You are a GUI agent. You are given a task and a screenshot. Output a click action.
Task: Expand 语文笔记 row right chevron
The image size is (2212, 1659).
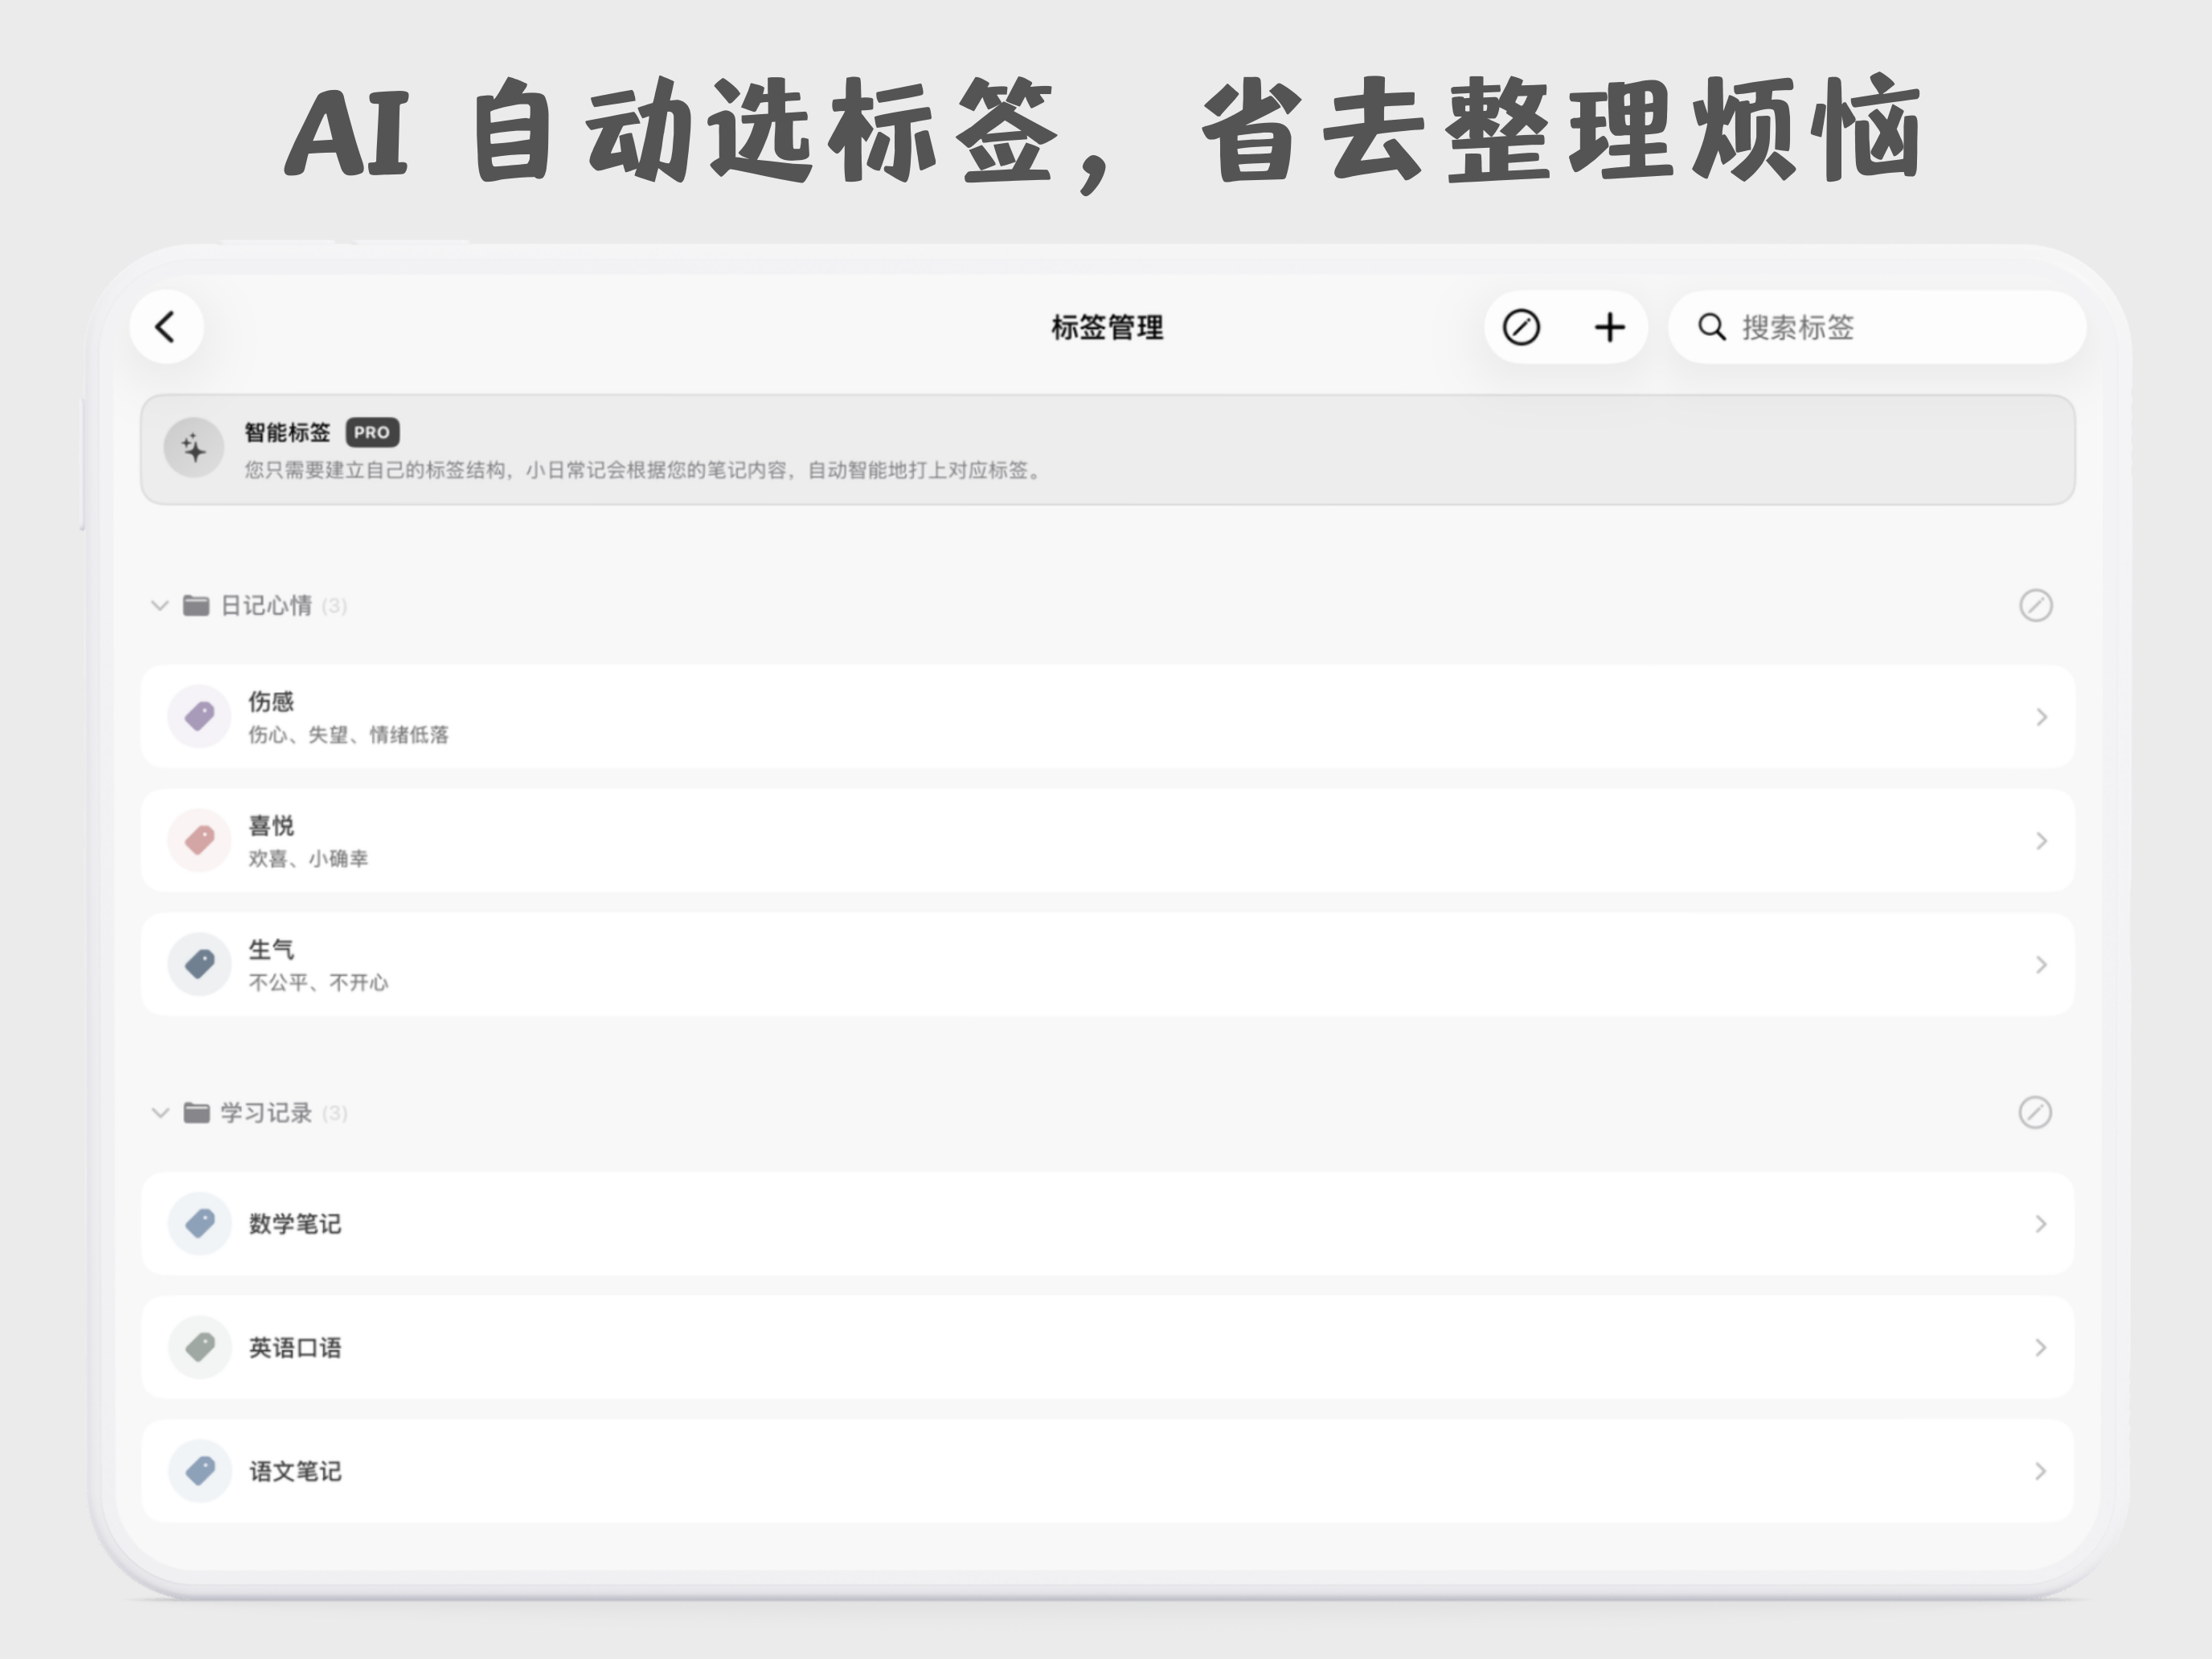(2041, 1471)
